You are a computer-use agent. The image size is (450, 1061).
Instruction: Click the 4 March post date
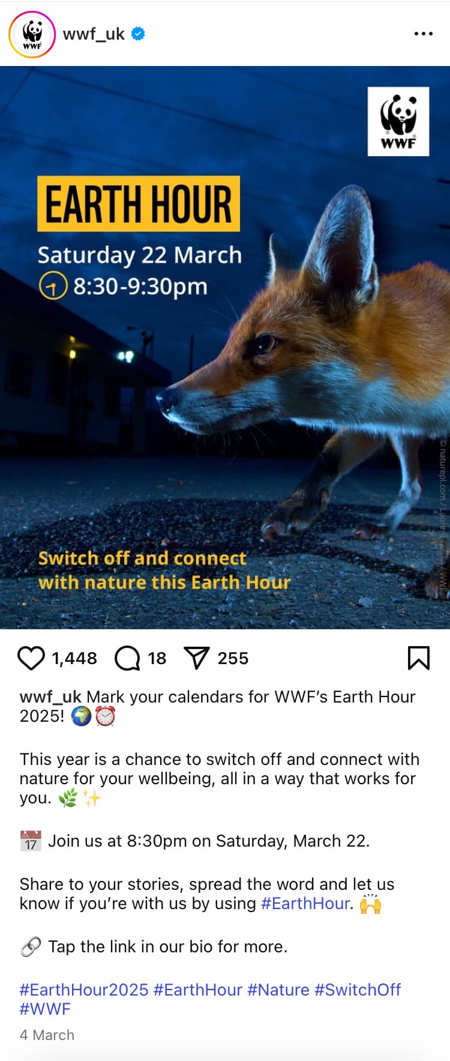[x=47, y=1035]
